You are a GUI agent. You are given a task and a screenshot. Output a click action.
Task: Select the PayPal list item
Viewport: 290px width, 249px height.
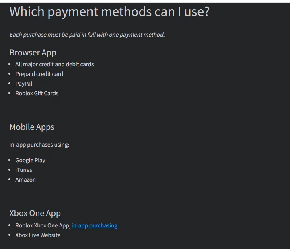coord(24,84)
